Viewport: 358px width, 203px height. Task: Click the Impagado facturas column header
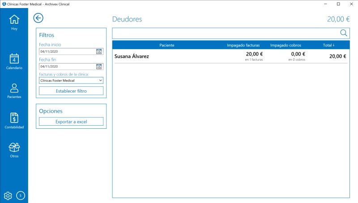(245, 45)
